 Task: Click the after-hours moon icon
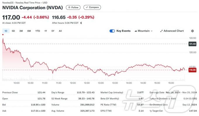pos(81,23)
